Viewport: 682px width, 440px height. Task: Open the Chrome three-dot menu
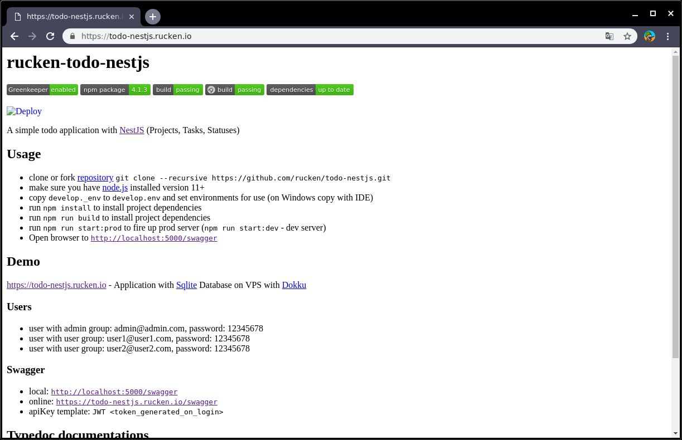coord(668,36)
